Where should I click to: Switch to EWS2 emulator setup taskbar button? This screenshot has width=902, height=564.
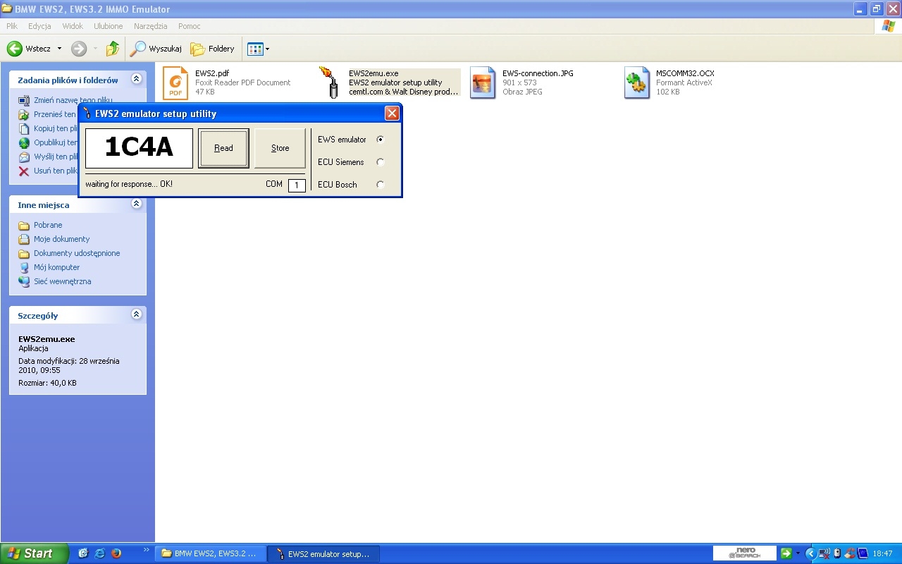(323, 553)
